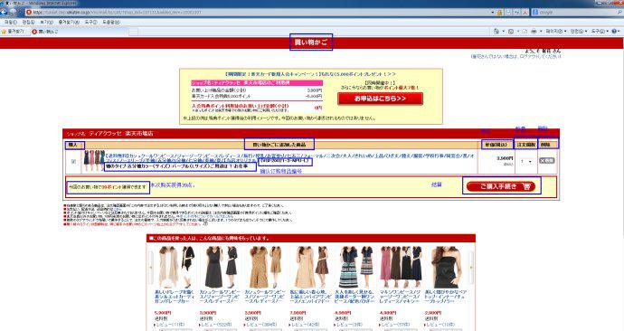This screenshot has height=331, width=624.
Task: Click the striped border dress product thumbnail
Action: [355, 267]
